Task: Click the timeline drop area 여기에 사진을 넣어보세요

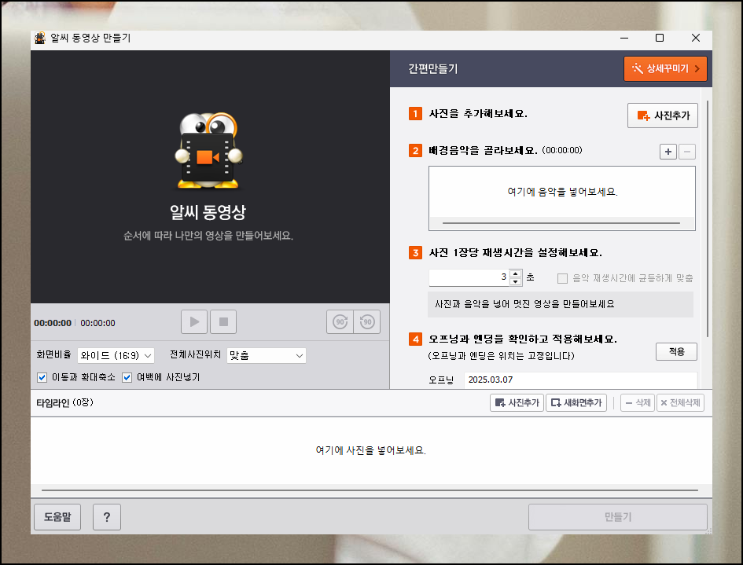Action: click(x=371, y=450)
